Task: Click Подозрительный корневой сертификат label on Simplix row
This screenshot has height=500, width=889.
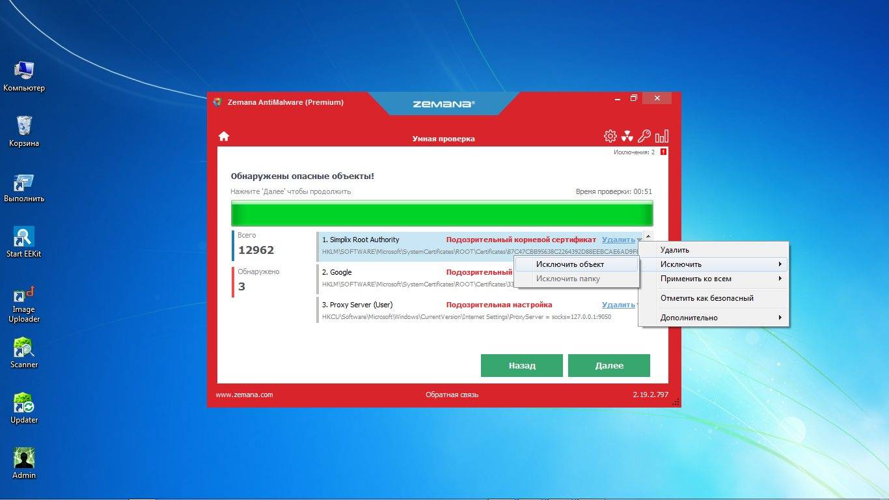Action: coord(521,240)
